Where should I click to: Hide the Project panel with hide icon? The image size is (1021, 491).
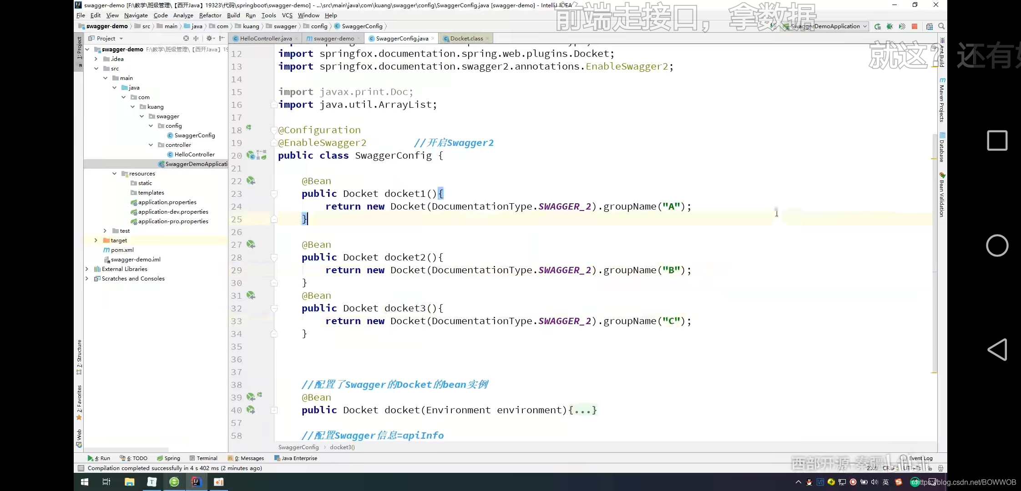222,39
